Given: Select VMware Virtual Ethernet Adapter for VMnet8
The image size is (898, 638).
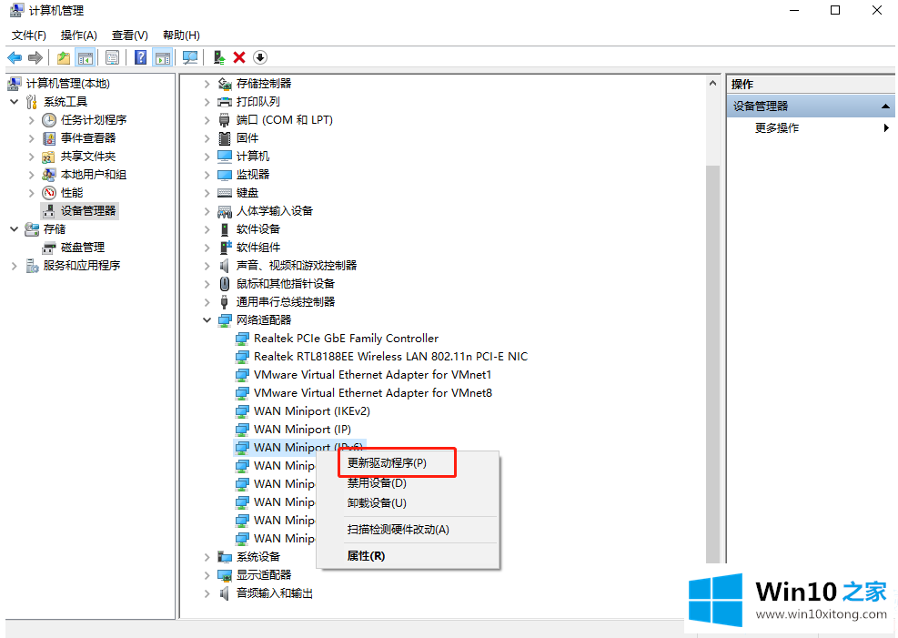Looking at the screenshot, I should click(373, 393).
